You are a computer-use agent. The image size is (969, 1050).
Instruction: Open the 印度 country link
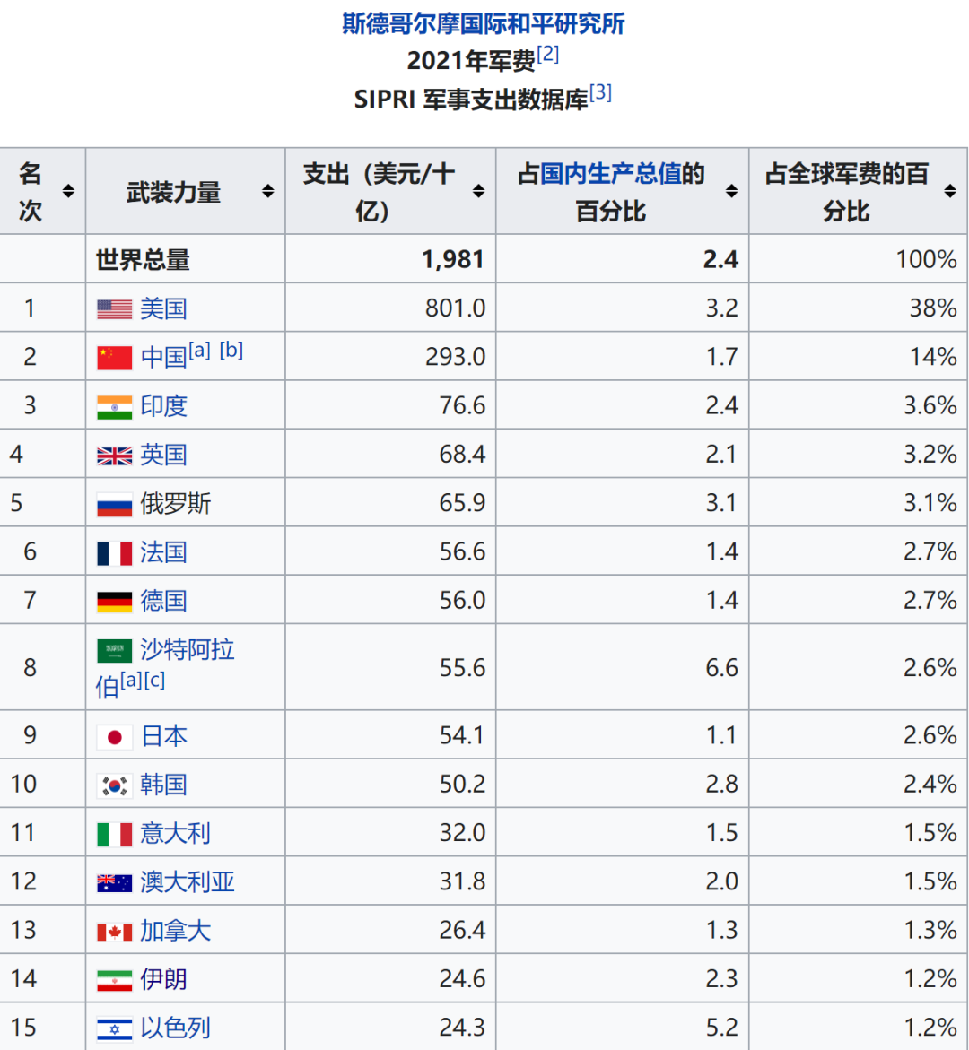coord(163,406)
